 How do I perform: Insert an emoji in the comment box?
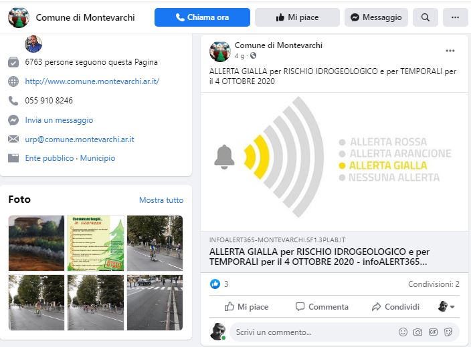coord(403,332)
